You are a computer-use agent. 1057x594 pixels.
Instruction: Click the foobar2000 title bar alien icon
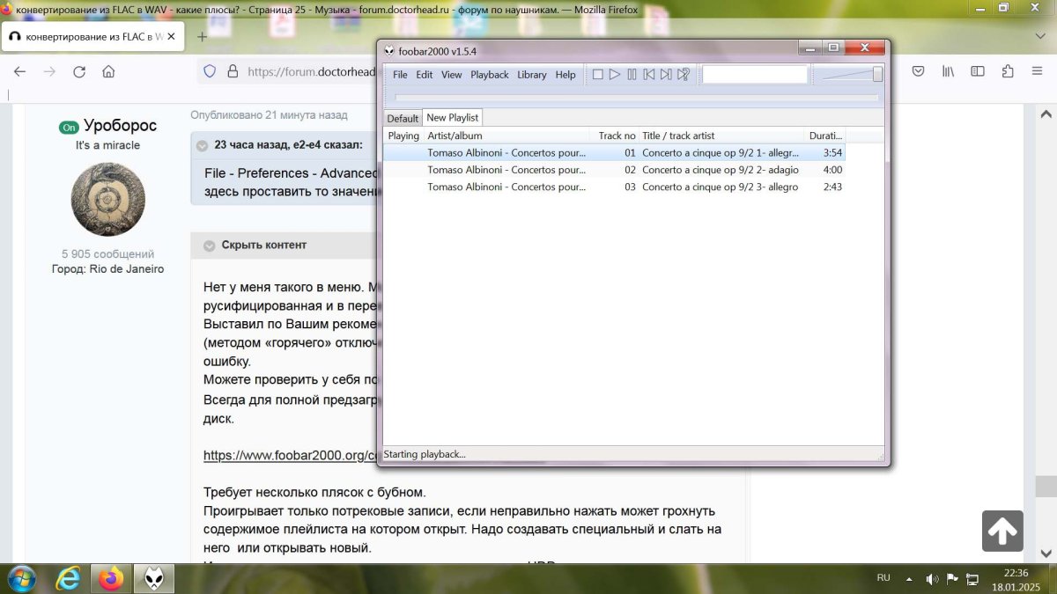click(x=389, y=51)
